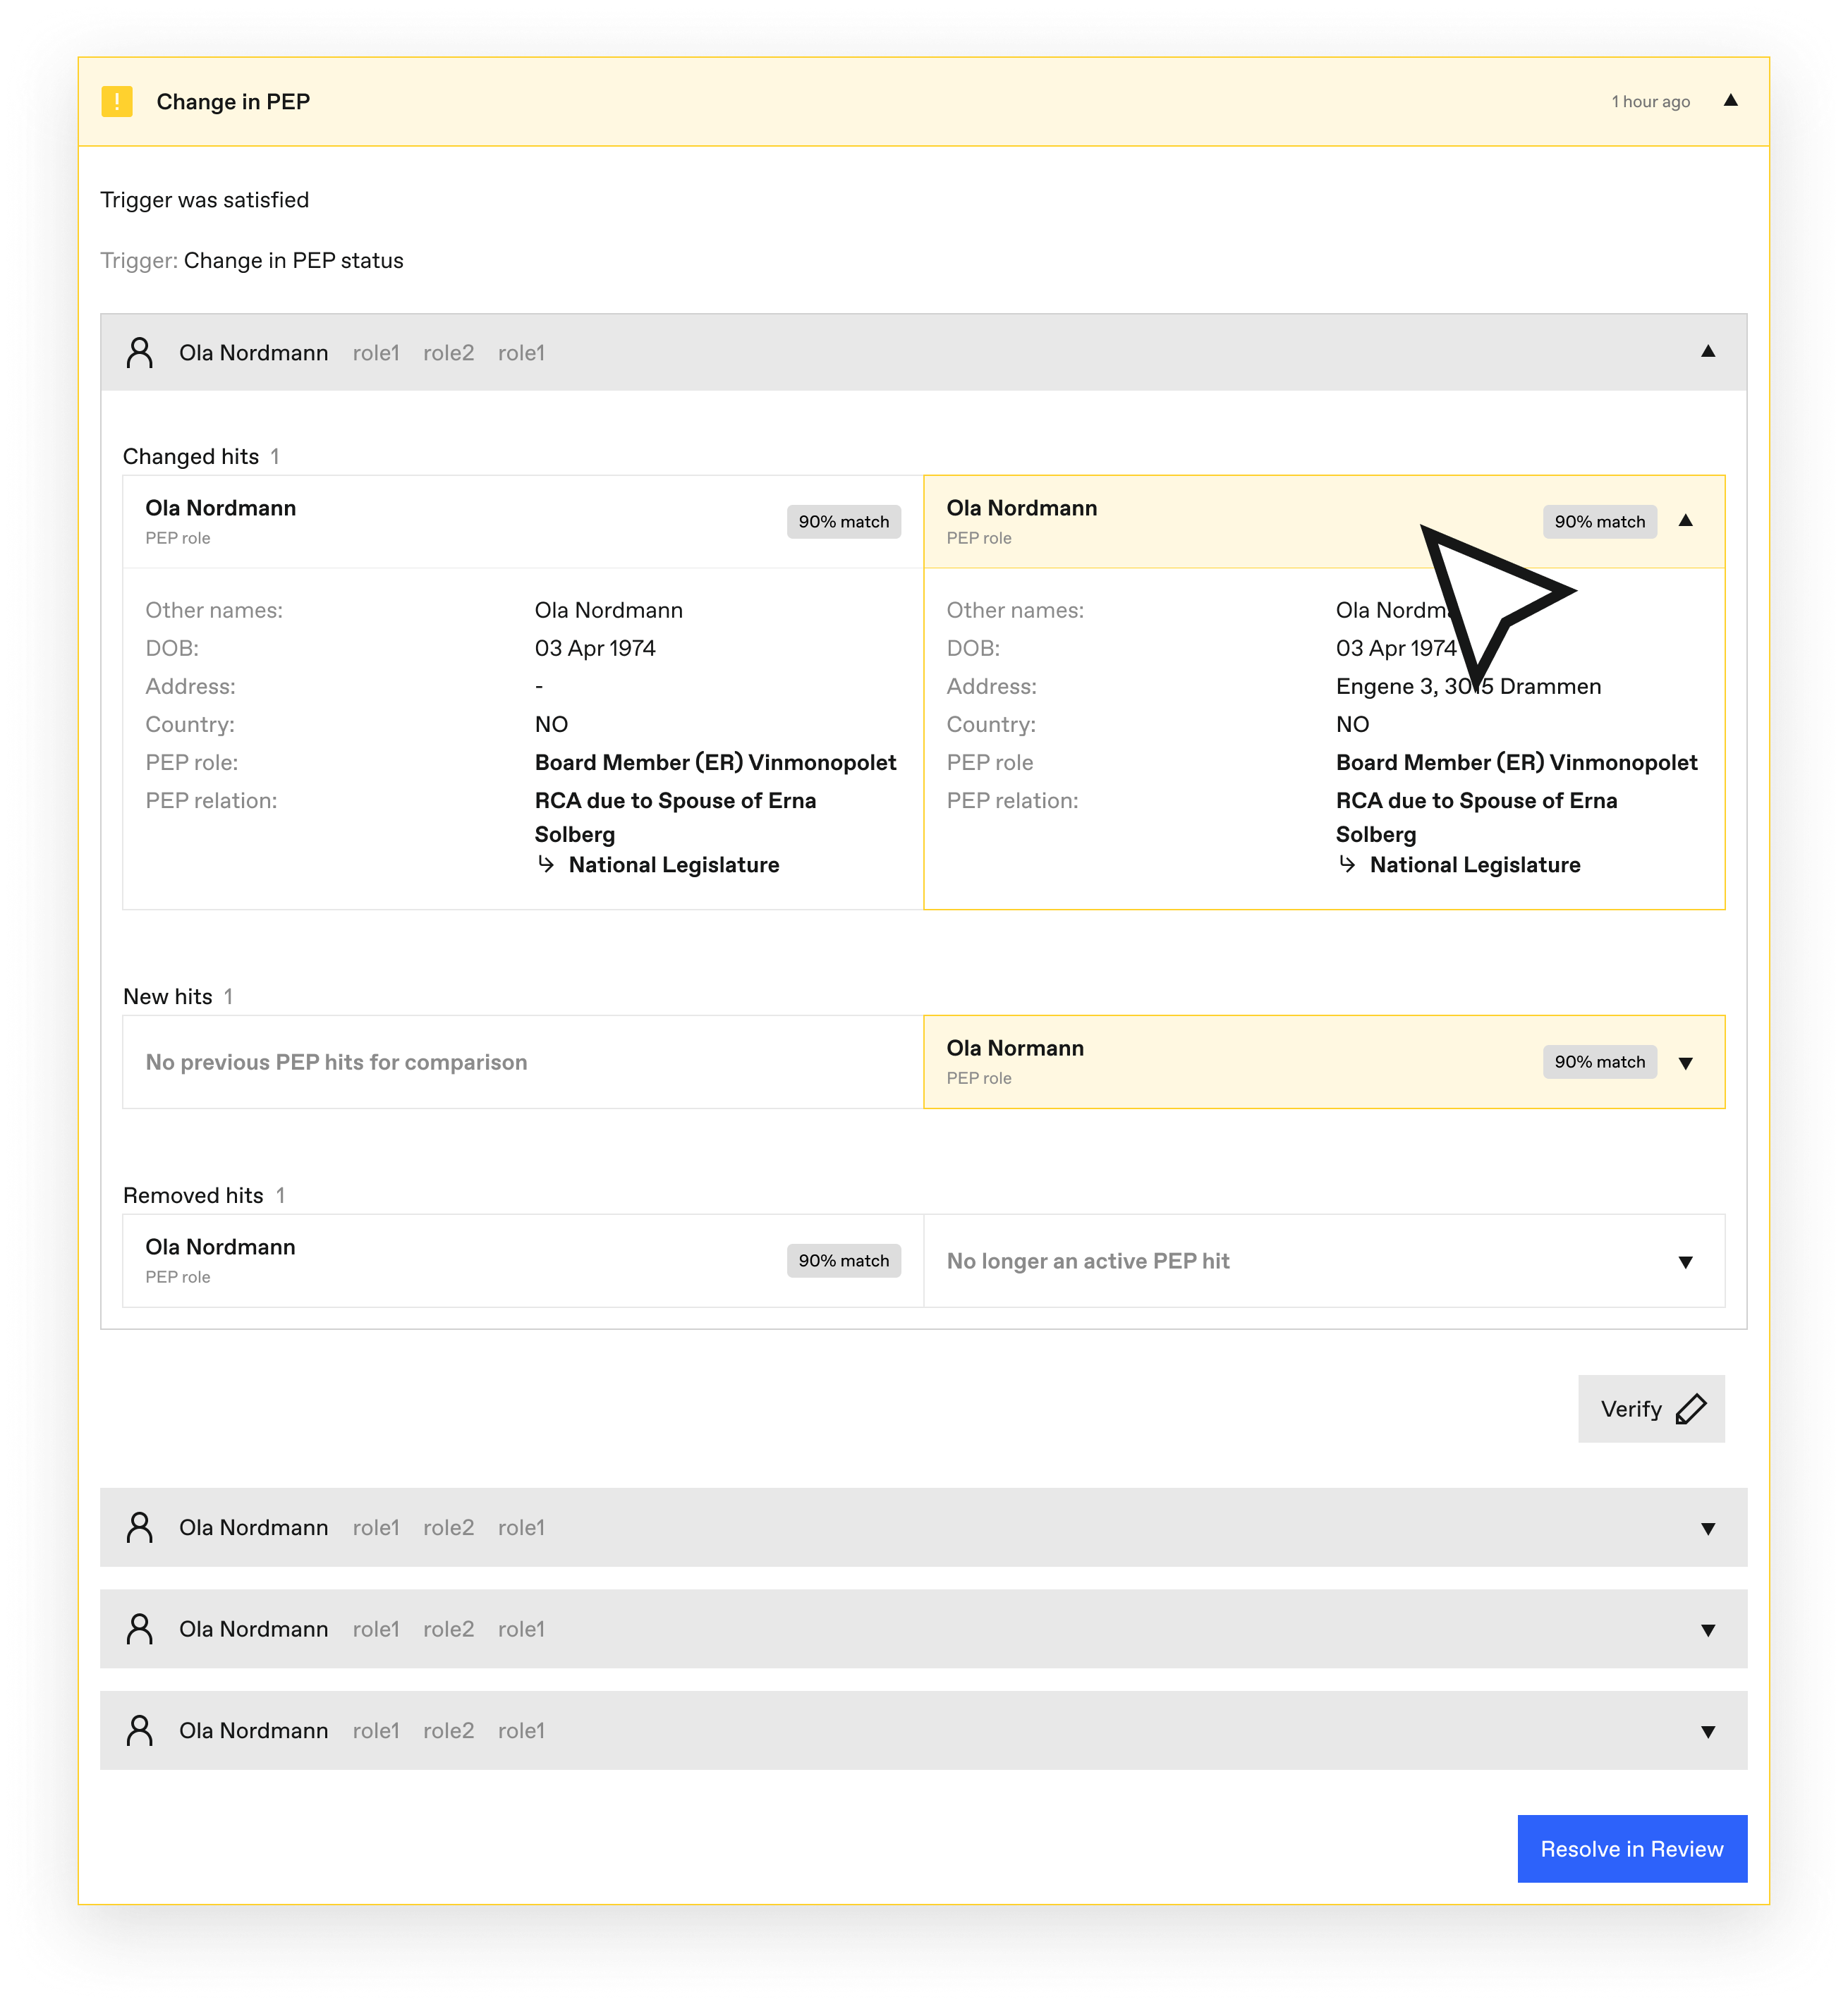
Task: Click RCA due to Spouse of Erna Solberg in the left card
Action: 675,817
